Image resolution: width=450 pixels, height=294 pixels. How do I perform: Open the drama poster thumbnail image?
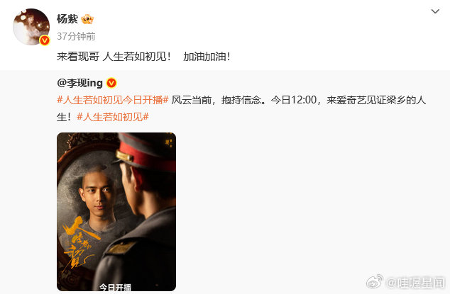[x=116, y=212]
